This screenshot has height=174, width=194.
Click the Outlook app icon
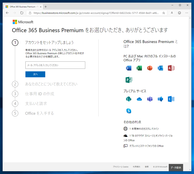coord(160,68)
